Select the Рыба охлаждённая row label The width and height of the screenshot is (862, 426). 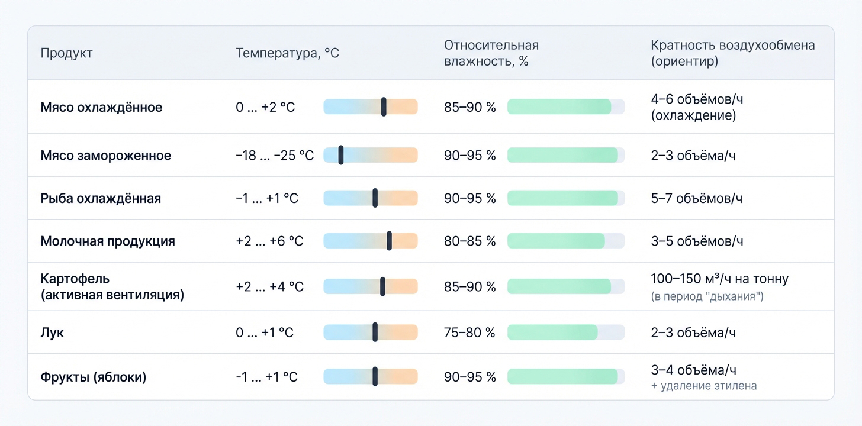pyautogui.click(x=101, y=198)
